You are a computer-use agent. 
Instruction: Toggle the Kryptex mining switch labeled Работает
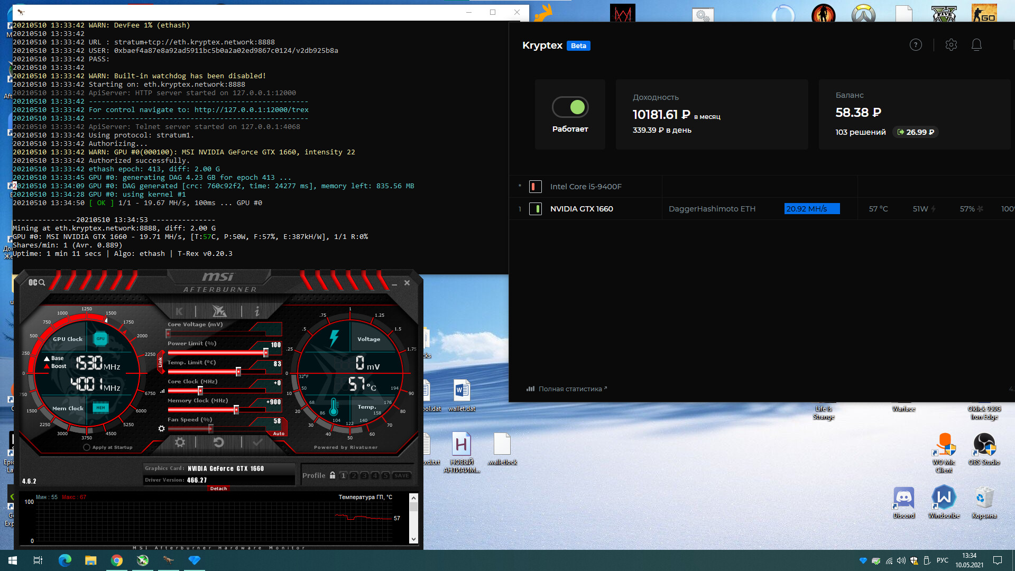(570, 107)
